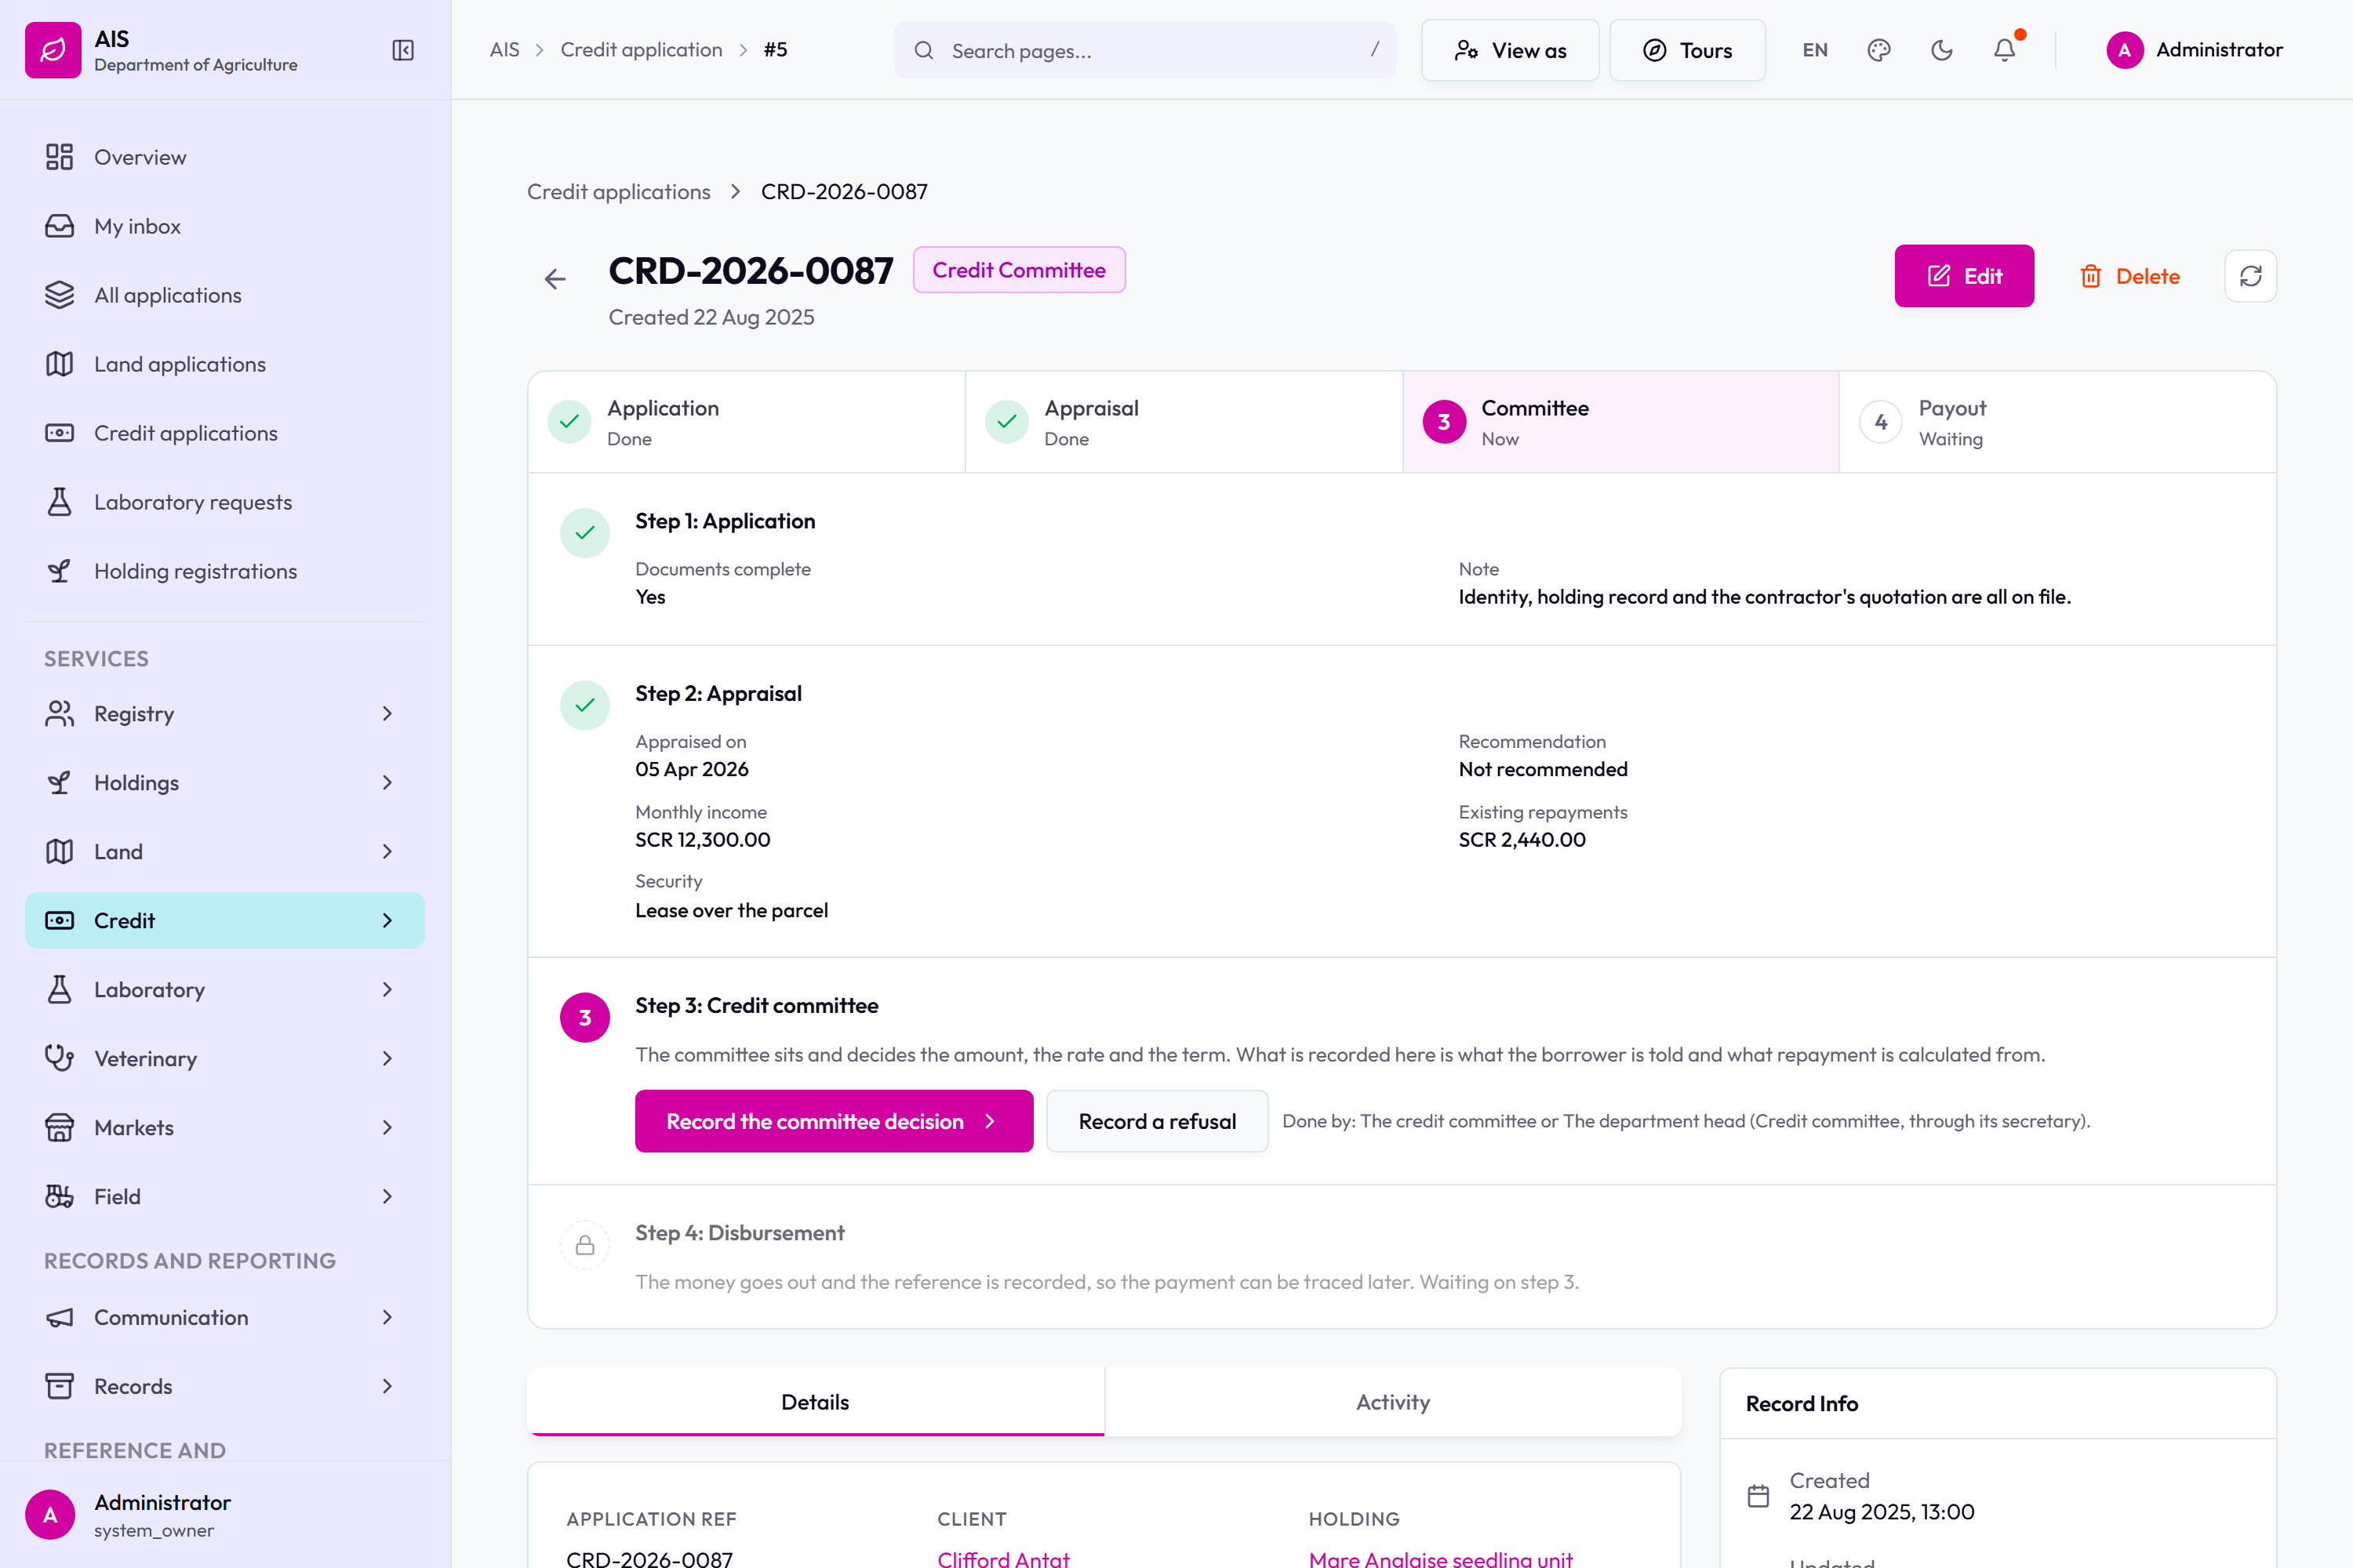This screenshot has height=1568, width=2353.
Task: Open the Administrator account menu
Action: [x=2194, y=50]
